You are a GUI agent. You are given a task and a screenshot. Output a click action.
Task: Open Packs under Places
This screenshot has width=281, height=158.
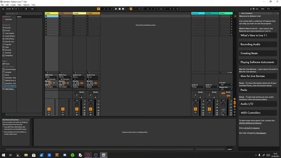7,64
